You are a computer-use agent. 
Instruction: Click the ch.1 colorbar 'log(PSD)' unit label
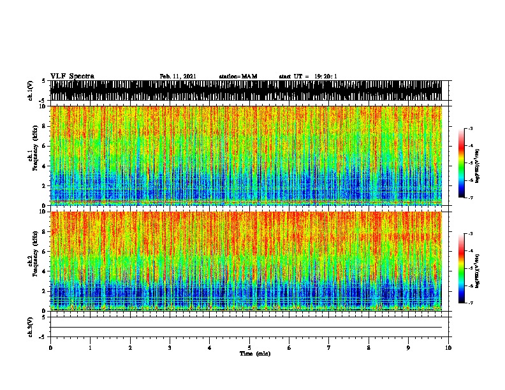[478, 166]
